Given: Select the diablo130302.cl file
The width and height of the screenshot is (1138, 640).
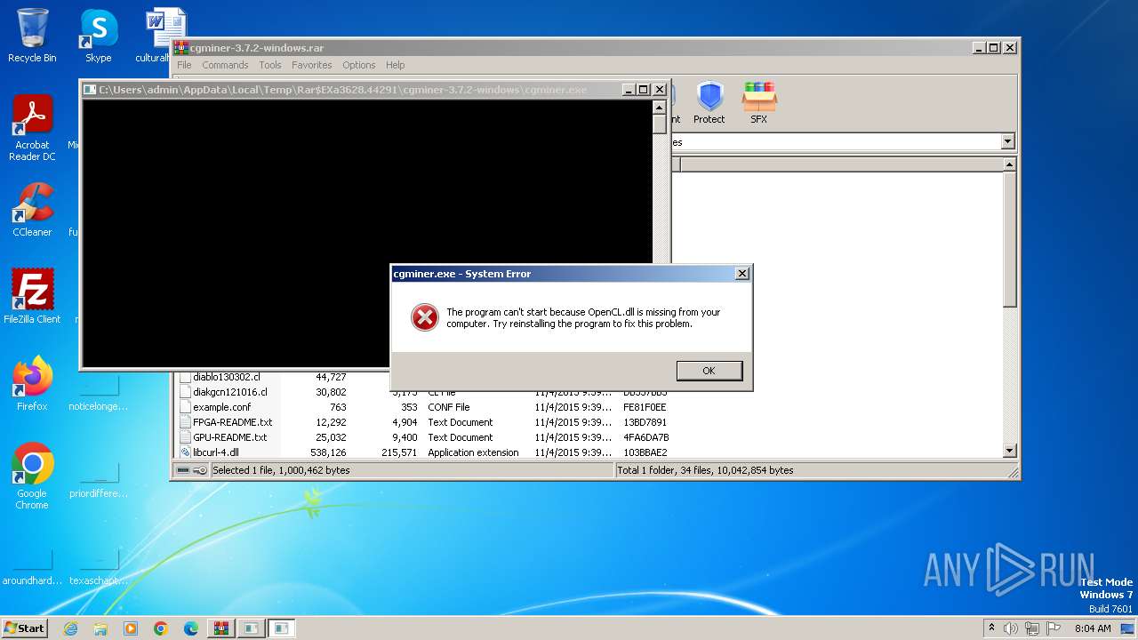Looking at the screenshot, I should (227, 377).
